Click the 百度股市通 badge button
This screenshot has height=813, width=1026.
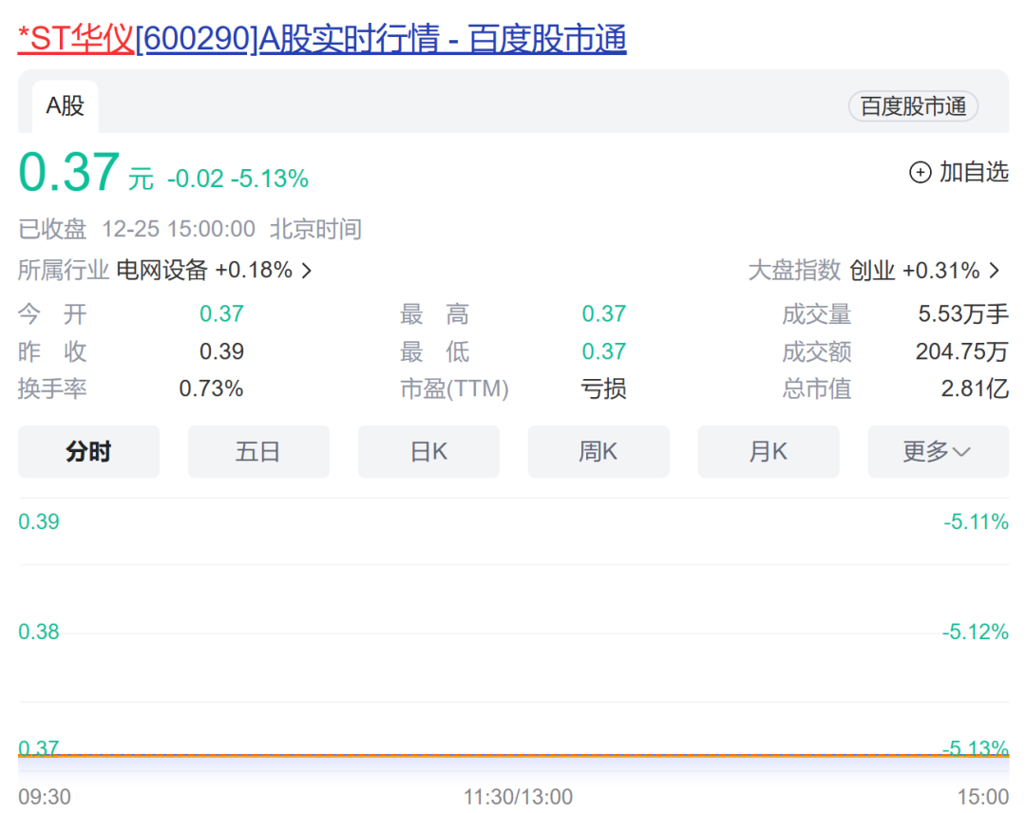(x=913, y=106)
